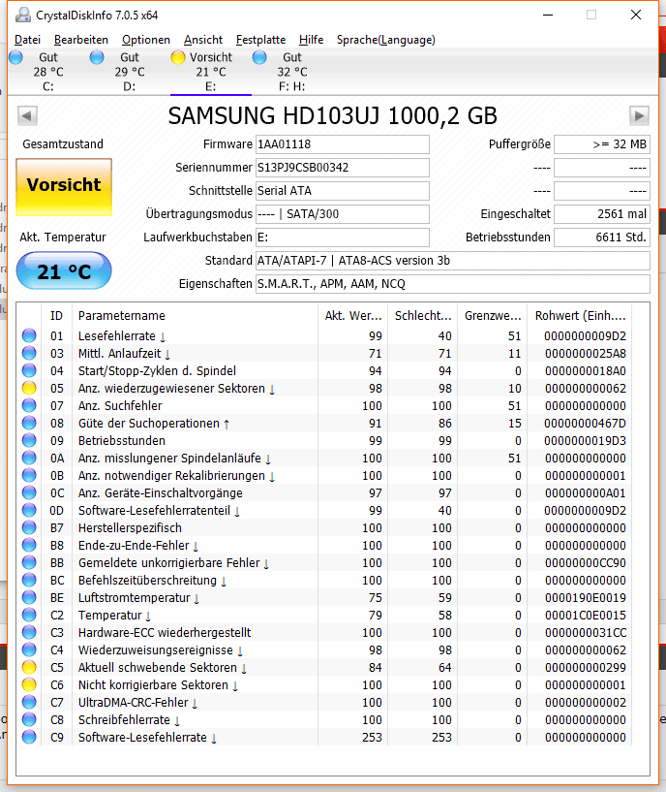Open the Ansicht menu
Viewport: 666px width, 792px height.
click(203, 40)
